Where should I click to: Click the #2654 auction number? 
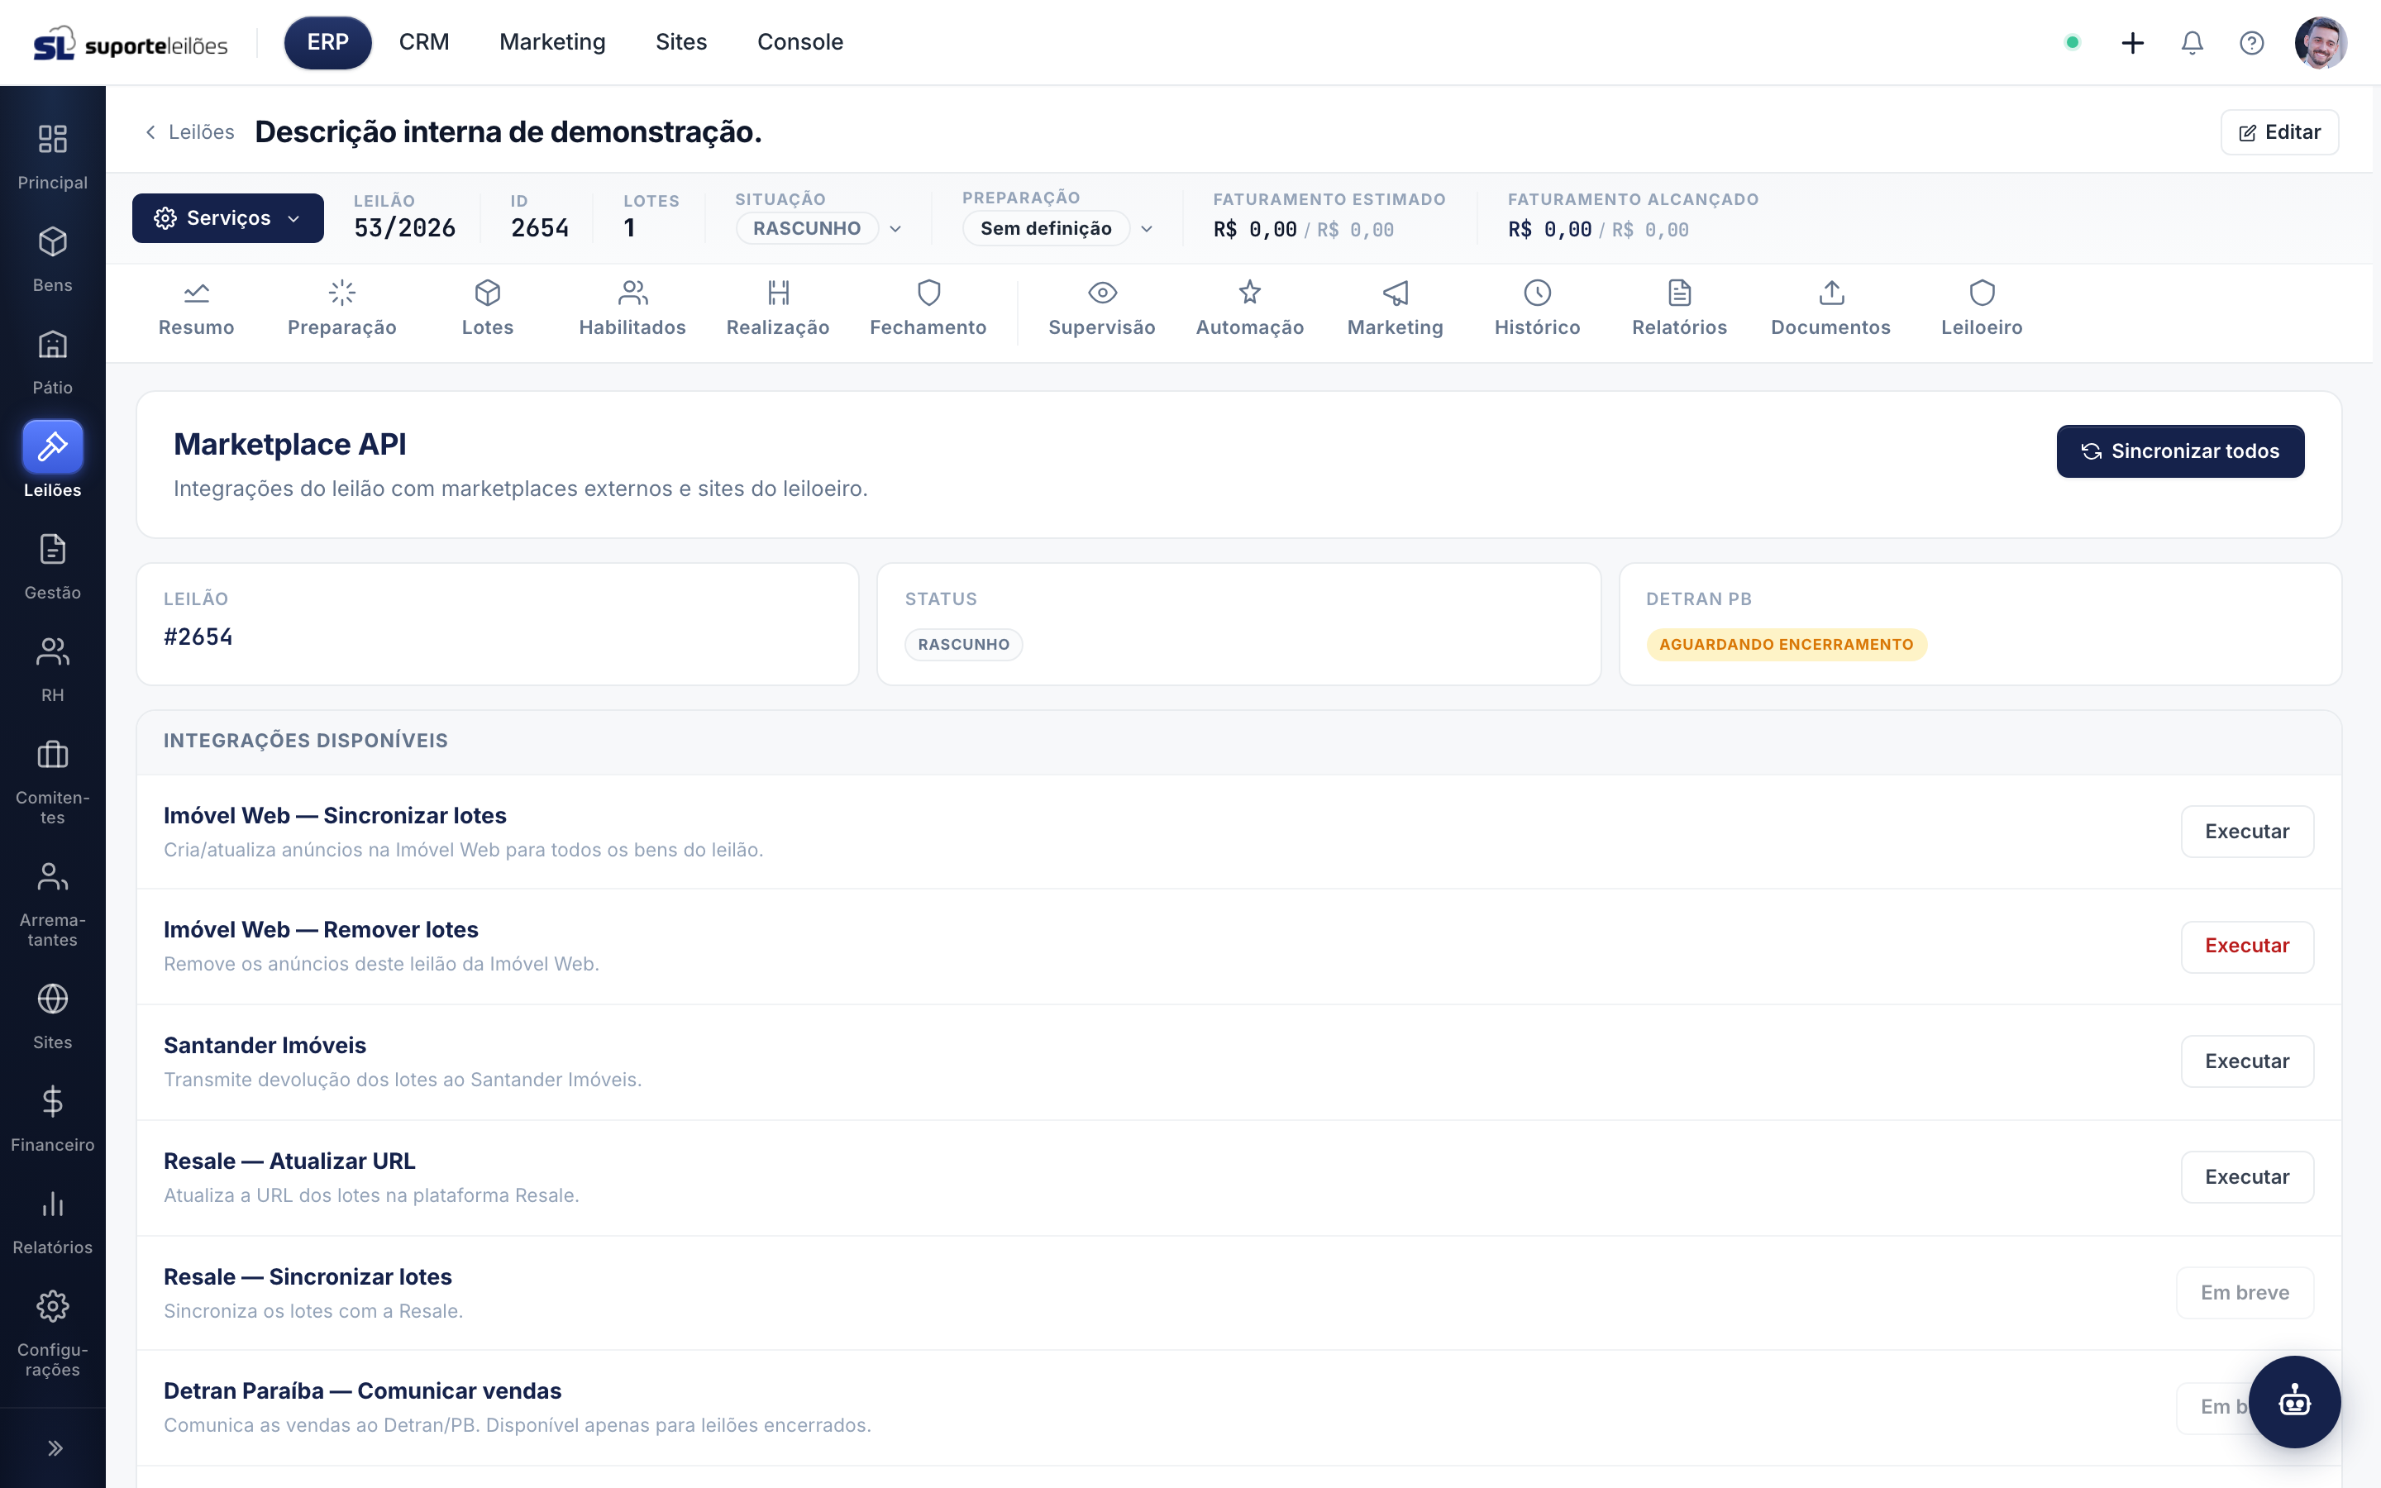(x=198, y=637)
